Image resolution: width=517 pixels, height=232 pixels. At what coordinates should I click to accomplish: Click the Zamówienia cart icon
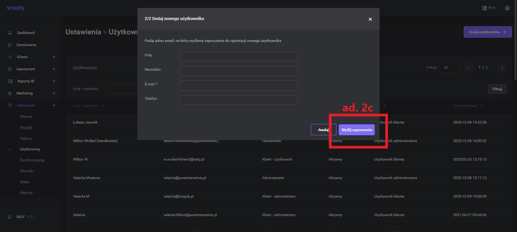pyautogui.click(x=10, y=45)
